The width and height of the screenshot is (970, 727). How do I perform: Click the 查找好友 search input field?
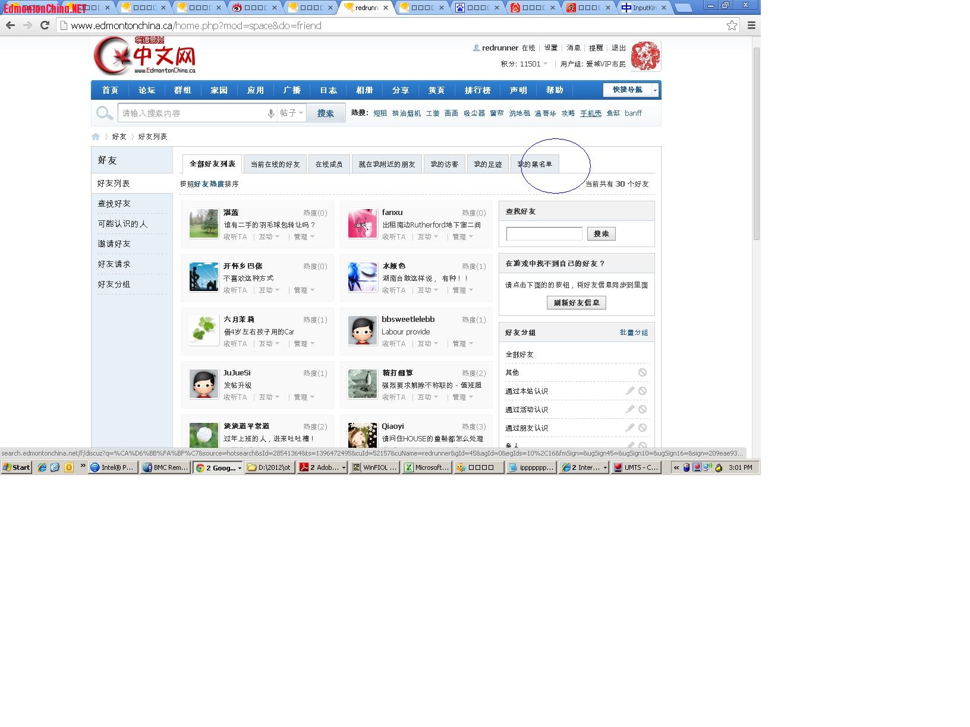pos(544,234)
